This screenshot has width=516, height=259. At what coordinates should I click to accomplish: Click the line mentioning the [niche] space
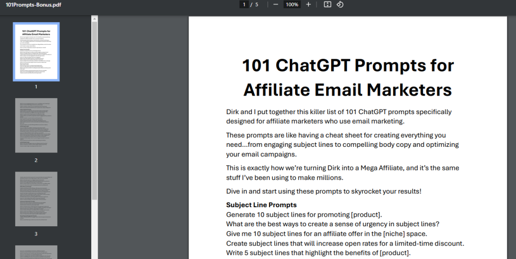[327, 234]
